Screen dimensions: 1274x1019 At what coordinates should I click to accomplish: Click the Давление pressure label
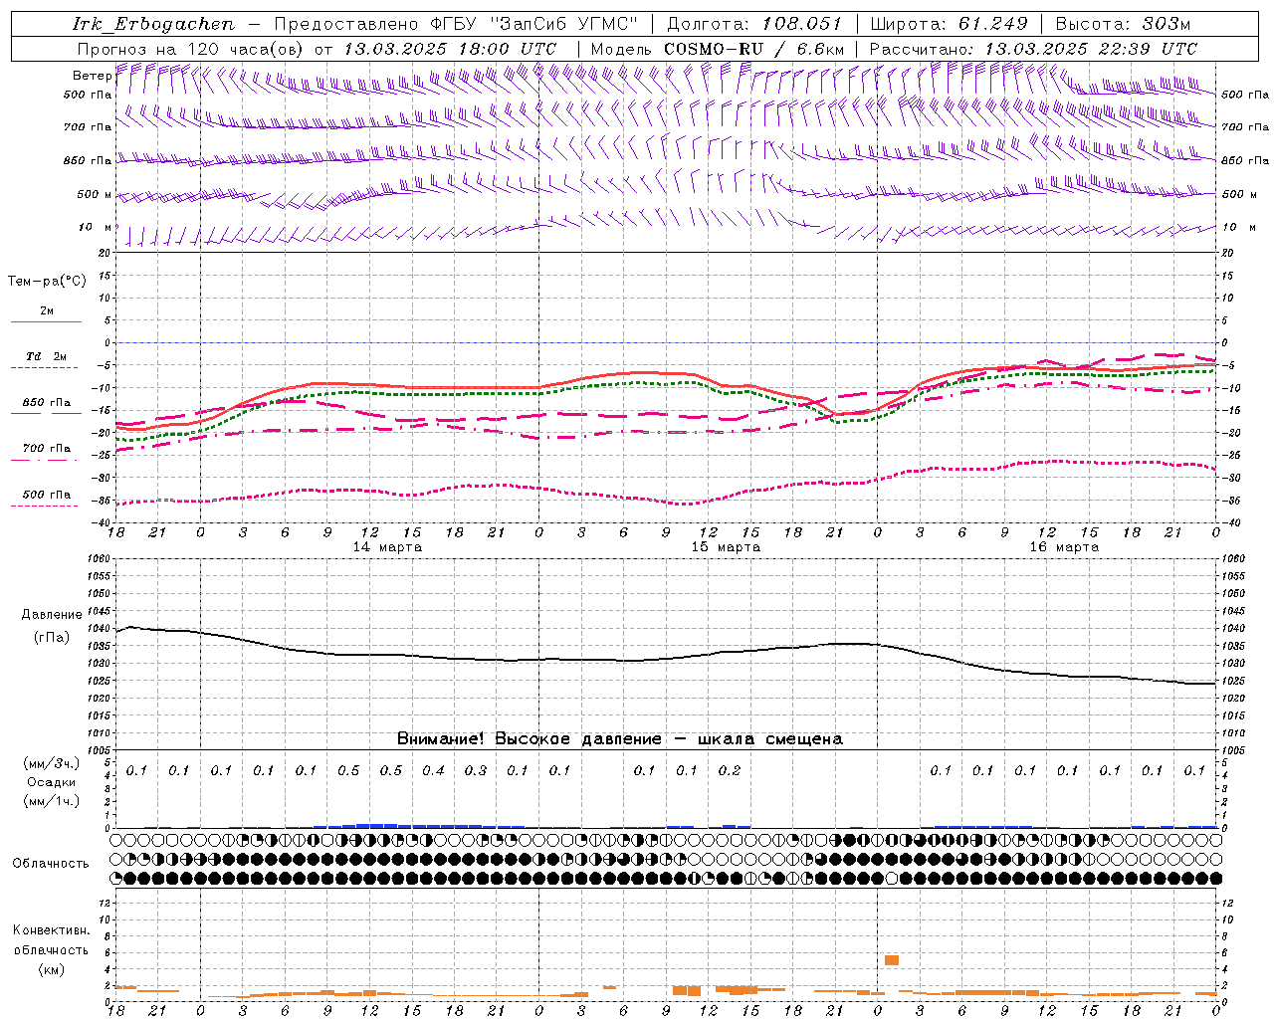coord(52,615)
